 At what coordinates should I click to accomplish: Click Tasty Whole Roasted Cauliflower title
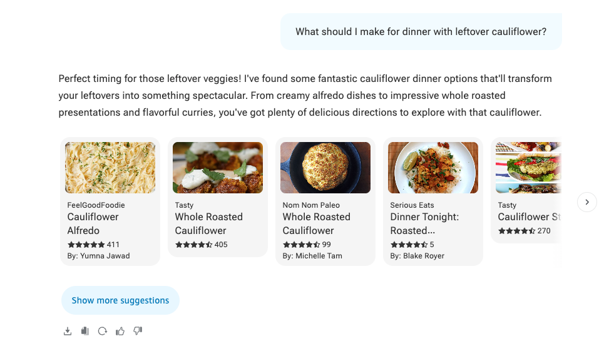[208, 223]
